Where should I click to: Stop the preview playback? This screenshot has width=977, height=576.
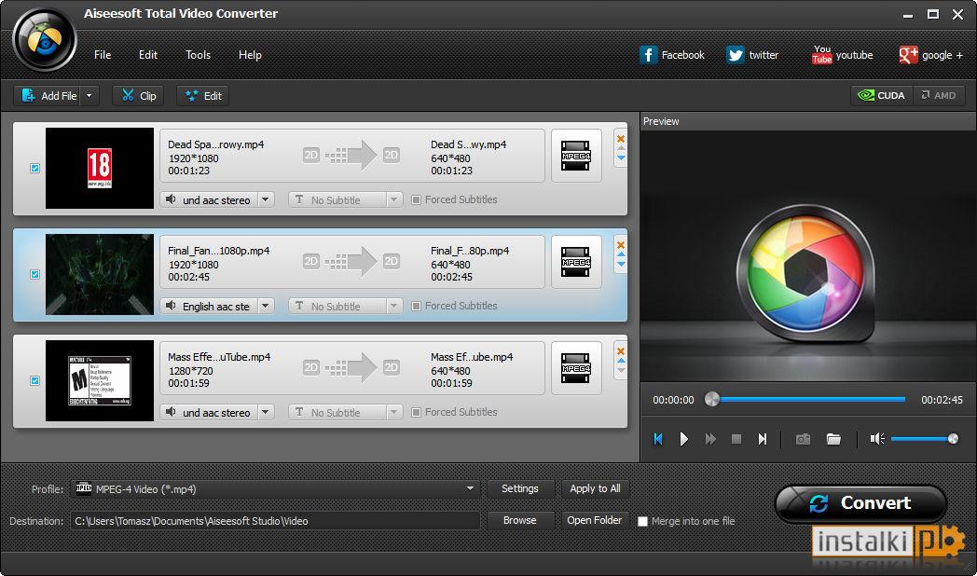pos(736,439)
